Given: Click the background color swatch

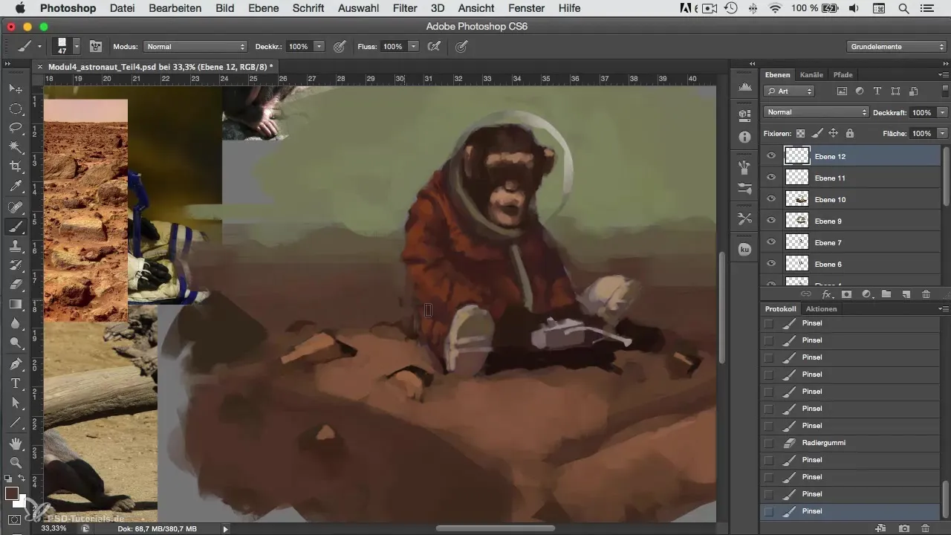Looking at the screenshot, I should (22, 502).
